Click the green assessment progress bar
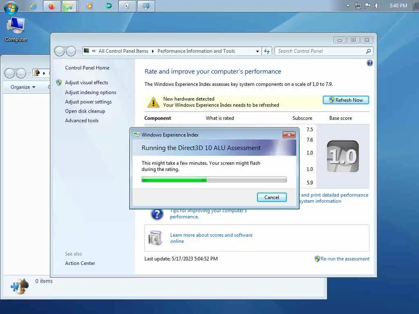The height and width of the screenshot is (314, 419). tap(214, 179)
